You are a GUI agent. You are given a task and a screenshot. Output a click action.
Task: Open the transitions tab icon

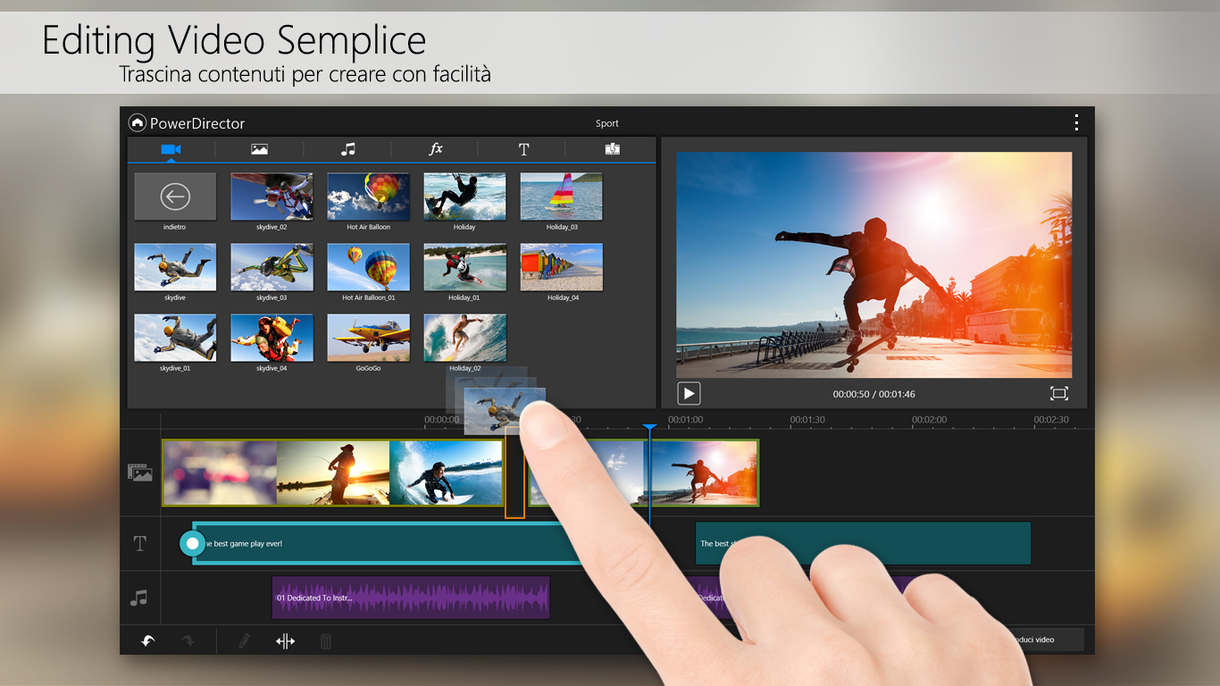(612, 149)
